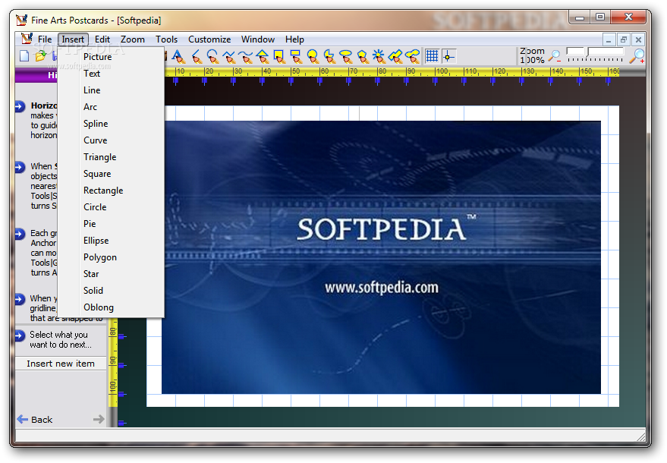Choose Pie from the Insert menu
The height and width of the screenshot is (463, 667).
pyautogui.click(x=111, y=223)
